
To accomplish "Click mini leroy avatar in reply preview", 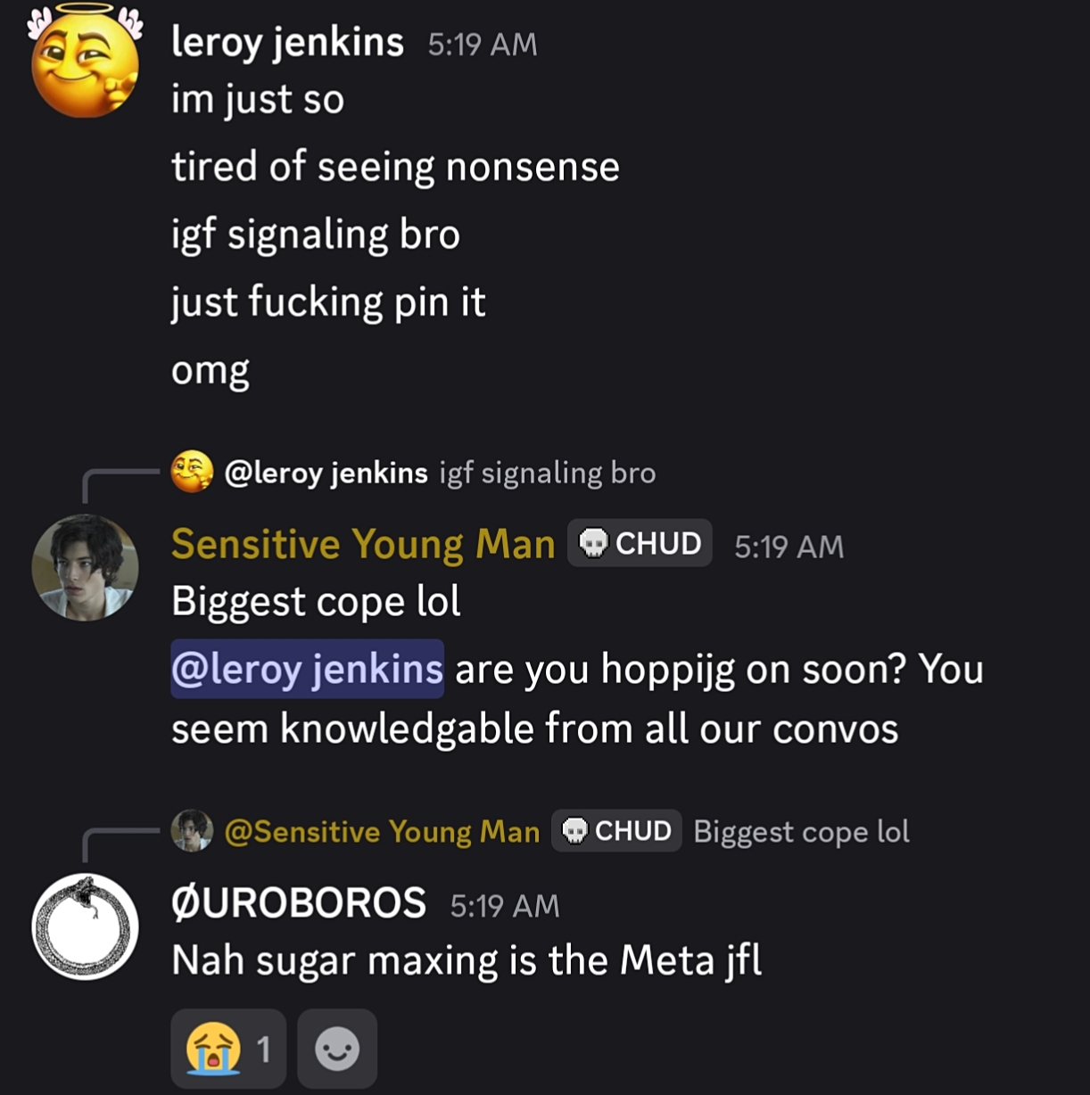I will tap(192, 473).
